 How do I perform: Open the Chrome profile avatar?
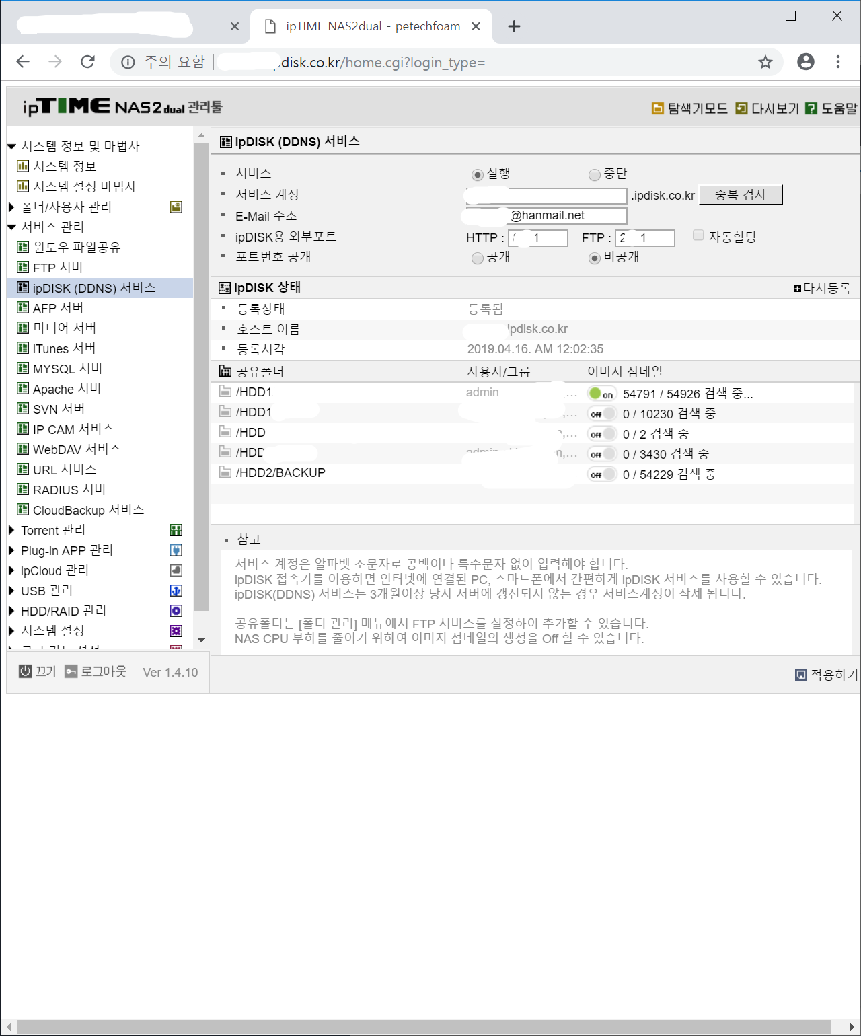point(806,62)
